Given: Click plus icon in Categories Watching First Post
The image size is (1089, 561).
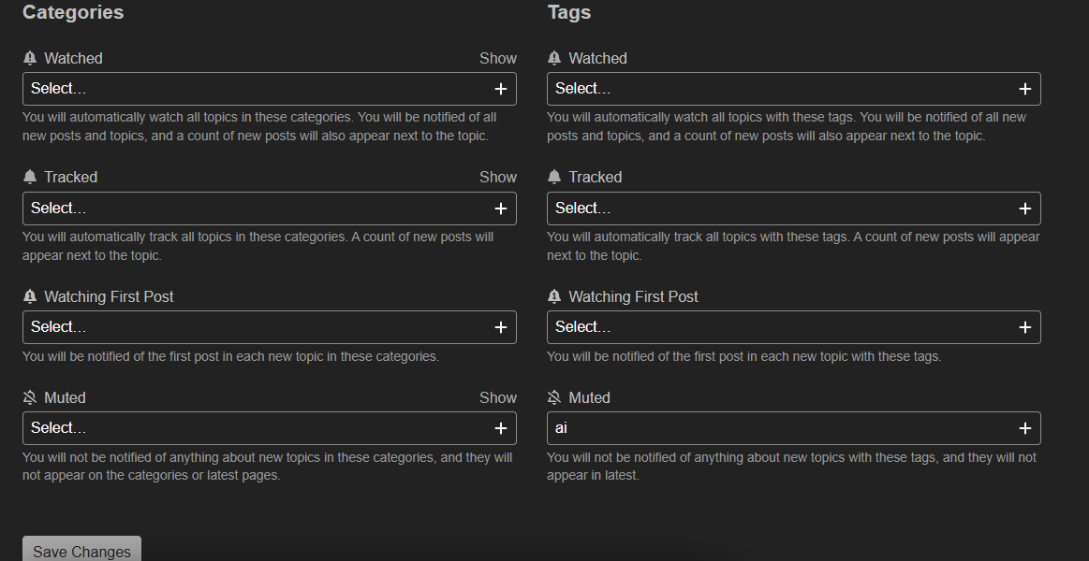Looking at the screenshot, I should coord(501,327).
